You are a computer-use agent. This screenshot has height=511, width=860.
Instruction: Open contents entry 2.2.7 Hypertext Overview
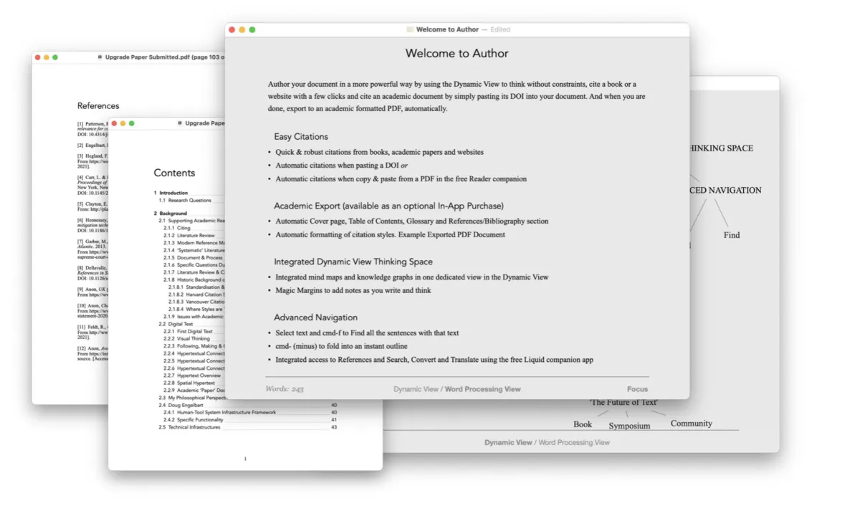192,376
